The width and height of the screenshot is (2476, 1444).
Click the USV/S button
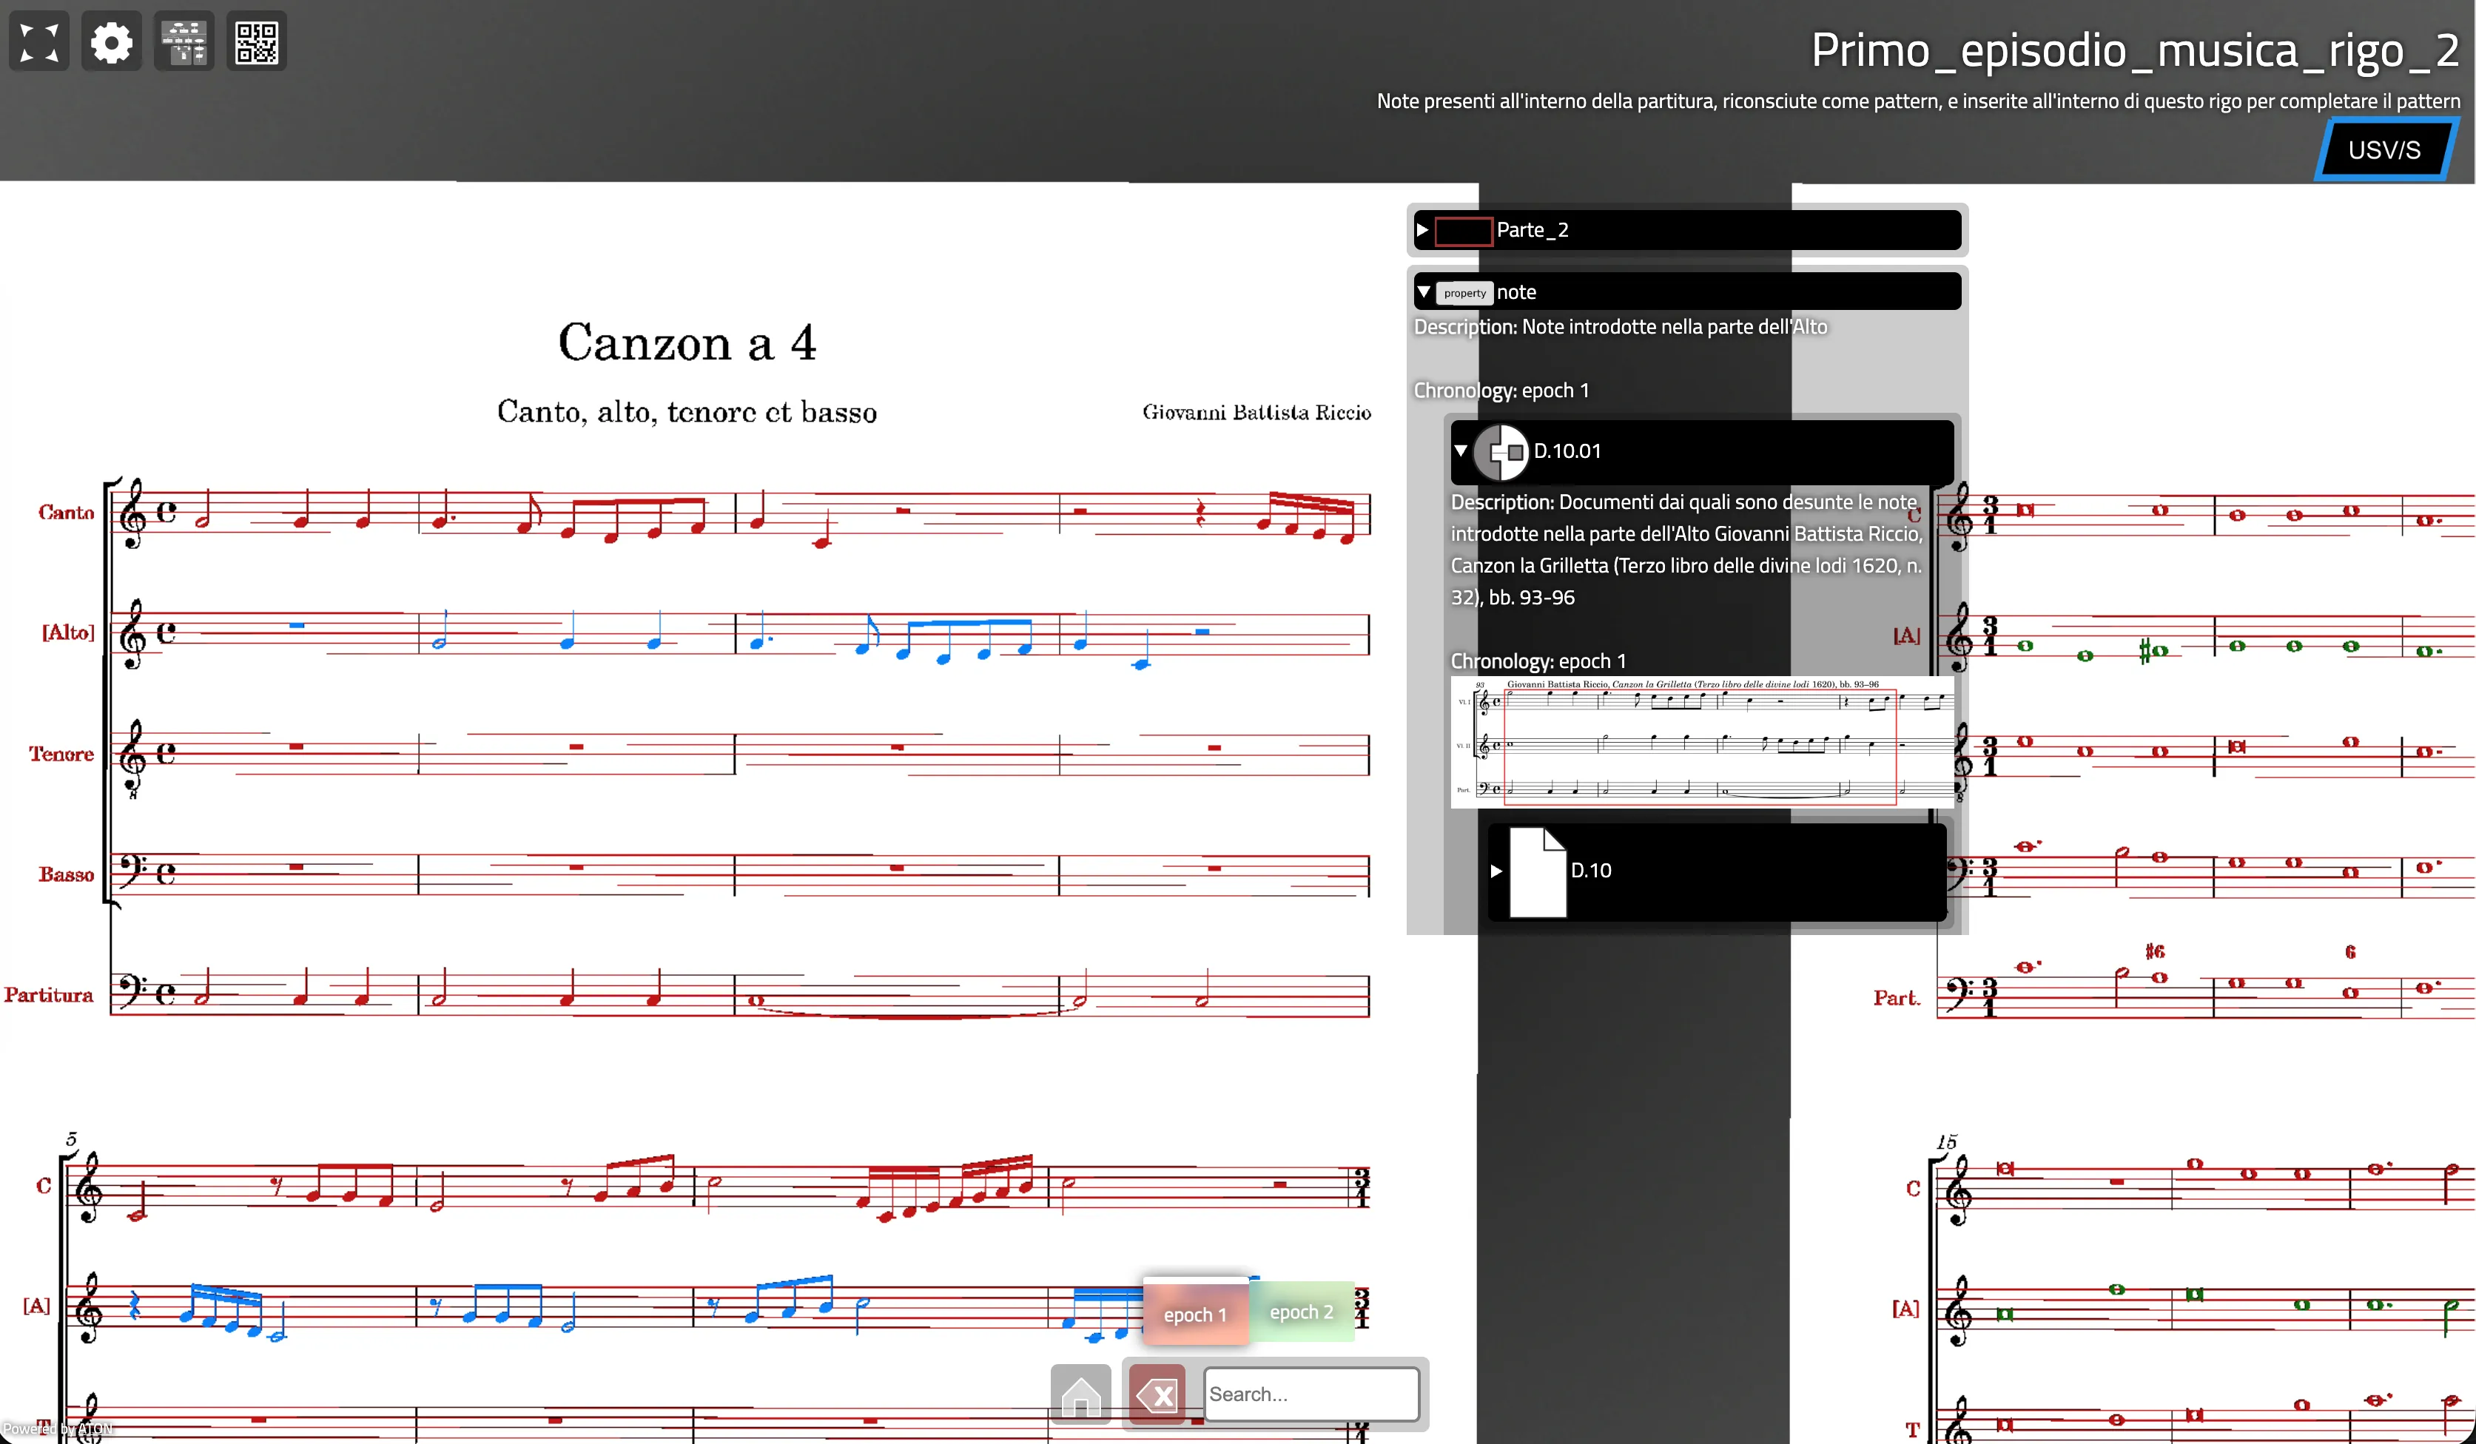click(2385, 150)
